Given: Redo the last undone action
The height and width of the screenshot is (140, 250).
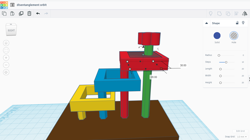Looking at the screenshot, I should pos(46,13).
